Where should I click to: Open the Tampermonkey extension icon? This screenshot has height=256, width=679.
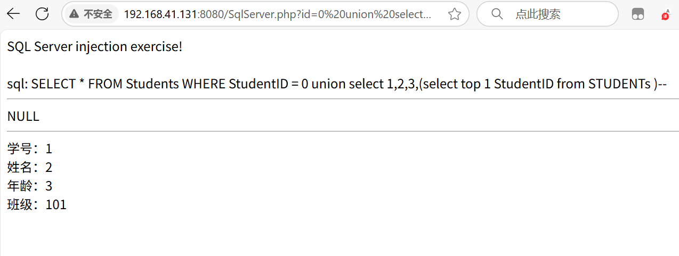coord(638,14)
